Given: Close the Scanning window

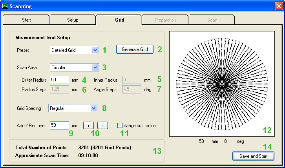Looking at the screenshot, I should point(278,6).
